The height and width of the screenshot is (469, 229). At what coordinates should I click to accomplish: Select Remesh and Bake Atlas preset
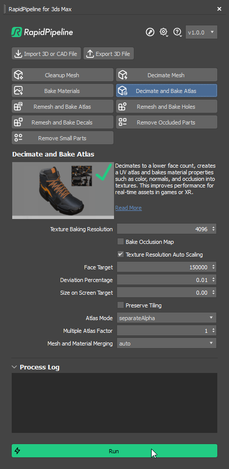tap(63, 107)
